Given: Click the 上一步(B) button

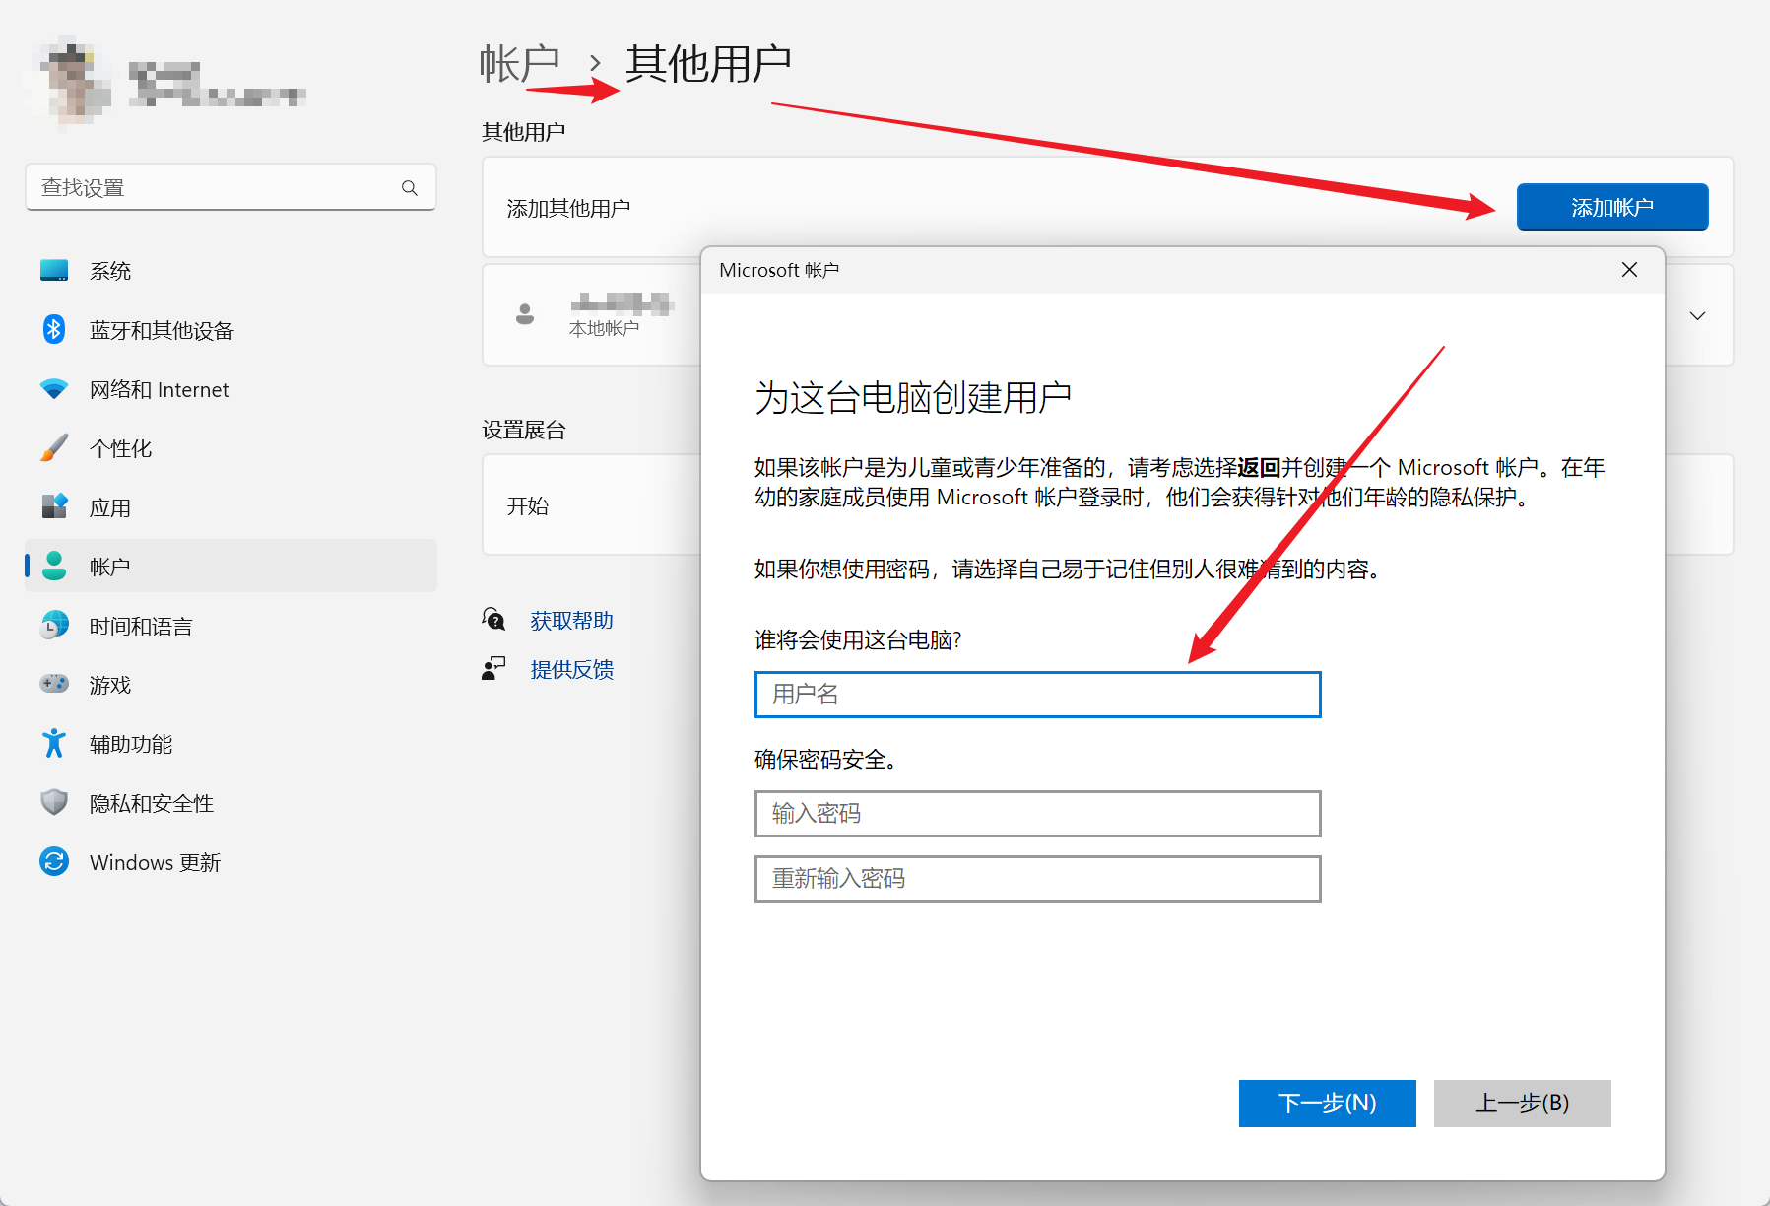Looking at the screenshot, I should point(1522,1103).
